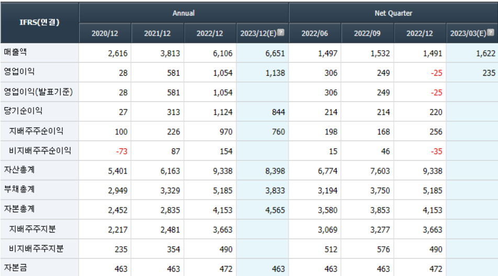This screenshot has width=498, height=276.
Task: Click the 2,616 revenue value
Action: (x=118, y=53)
